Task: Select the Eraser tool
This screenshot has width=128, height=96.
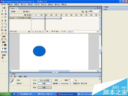Action: coord(5,33)
